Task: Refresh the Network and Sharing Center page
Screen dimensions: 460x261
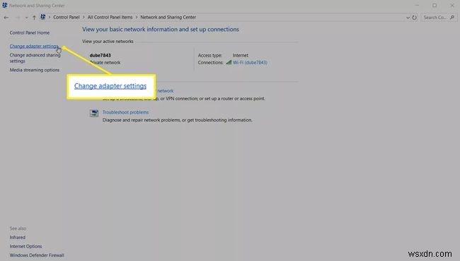Action: point(414,18)
